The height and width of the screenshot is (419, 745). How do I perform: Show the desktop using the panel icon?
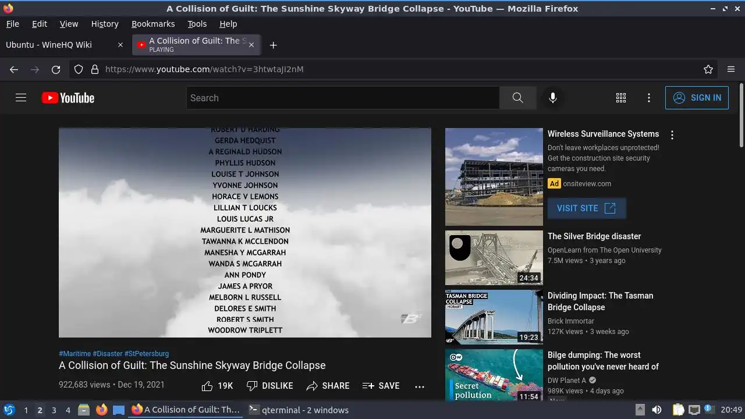119,410
